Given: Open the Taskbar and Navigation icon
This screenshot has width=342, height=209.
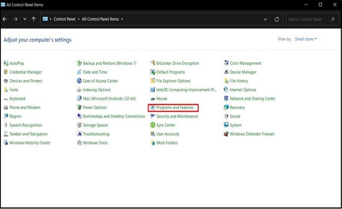Looking at the screenshot, I should coord(6,134).
